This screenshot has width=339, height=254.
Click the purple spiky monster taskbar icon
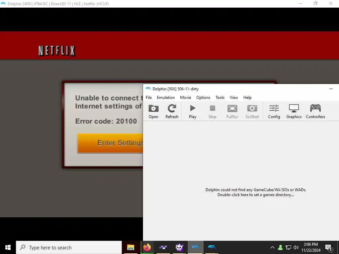(179, 247)
